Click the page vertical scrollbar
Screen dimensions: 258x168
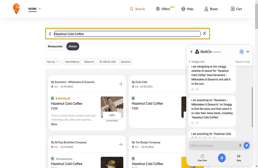click(256, 16)
